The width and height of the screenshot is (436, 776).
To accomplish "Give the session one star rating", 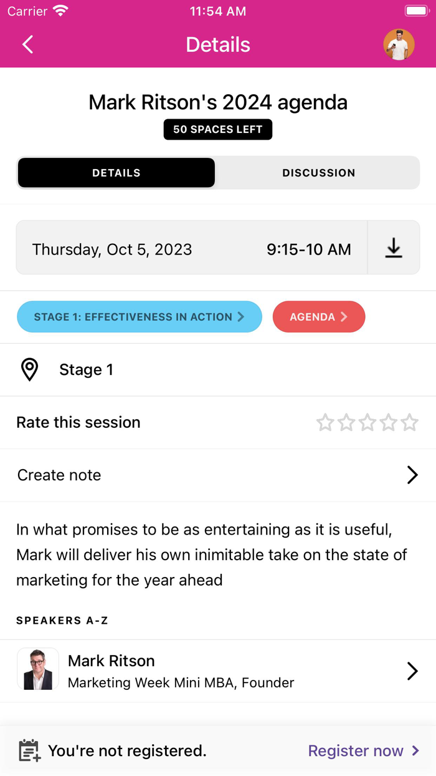I will point(325,422).
